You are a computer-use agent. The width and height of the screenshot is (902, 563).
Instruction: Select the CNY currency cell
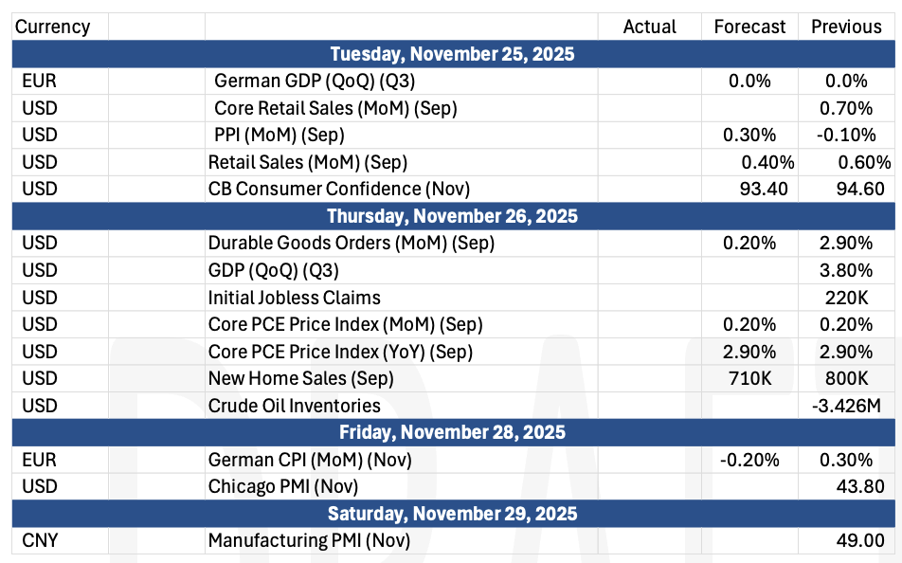click(40, 541)
